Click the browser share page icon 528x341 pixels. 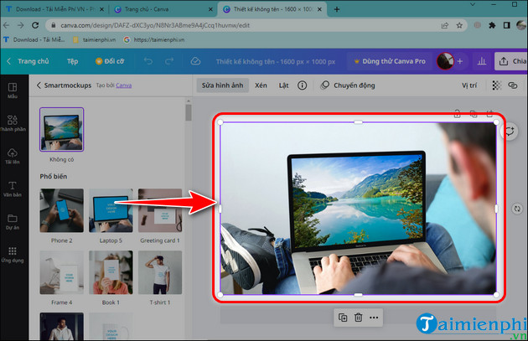coord(445,25)
